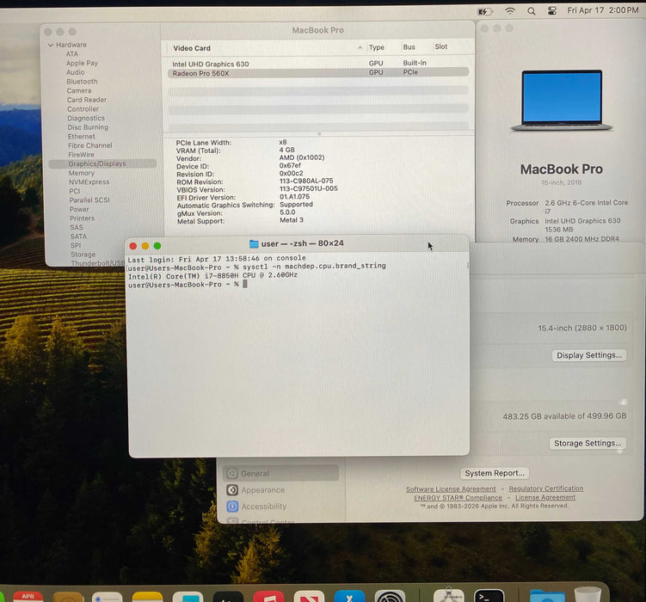
Task: Click the home folder icon in Terminal title
Action: pos(254,243)
